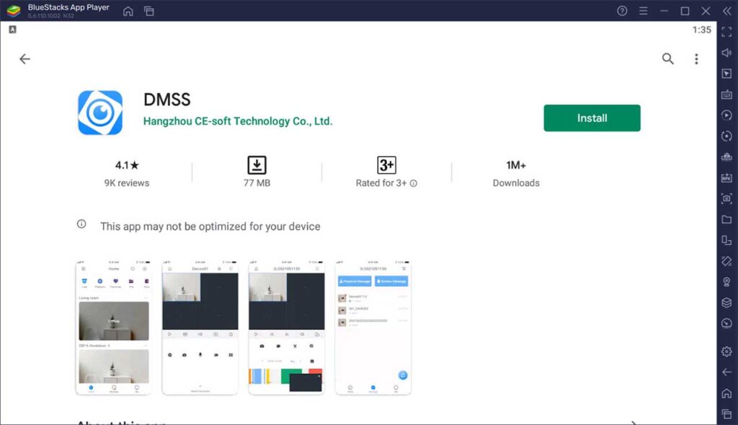Image resolution: width=738 pixels, height=425 pixels.
Task: Open the three-dot overflow menu
Action: point(696,59)
